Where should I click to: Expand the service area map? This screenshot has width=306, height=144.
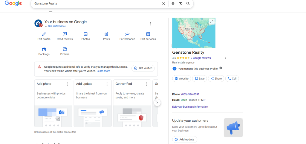click(212, 21)
